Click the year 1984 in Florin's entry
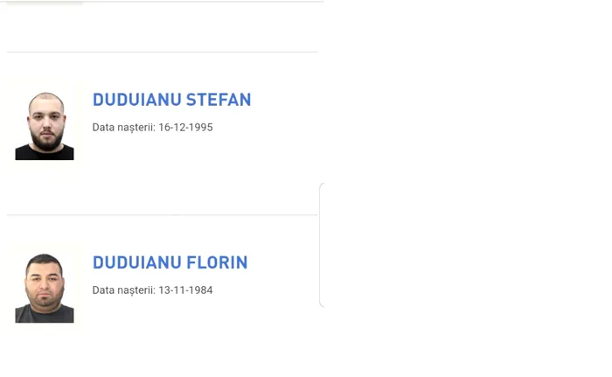This screenshot has height=377, width=612. tap(200, 290)
